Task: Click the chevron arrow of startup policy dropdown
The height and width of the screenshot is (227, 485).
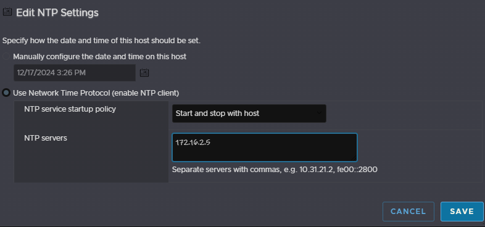Action: pos(319,113)
